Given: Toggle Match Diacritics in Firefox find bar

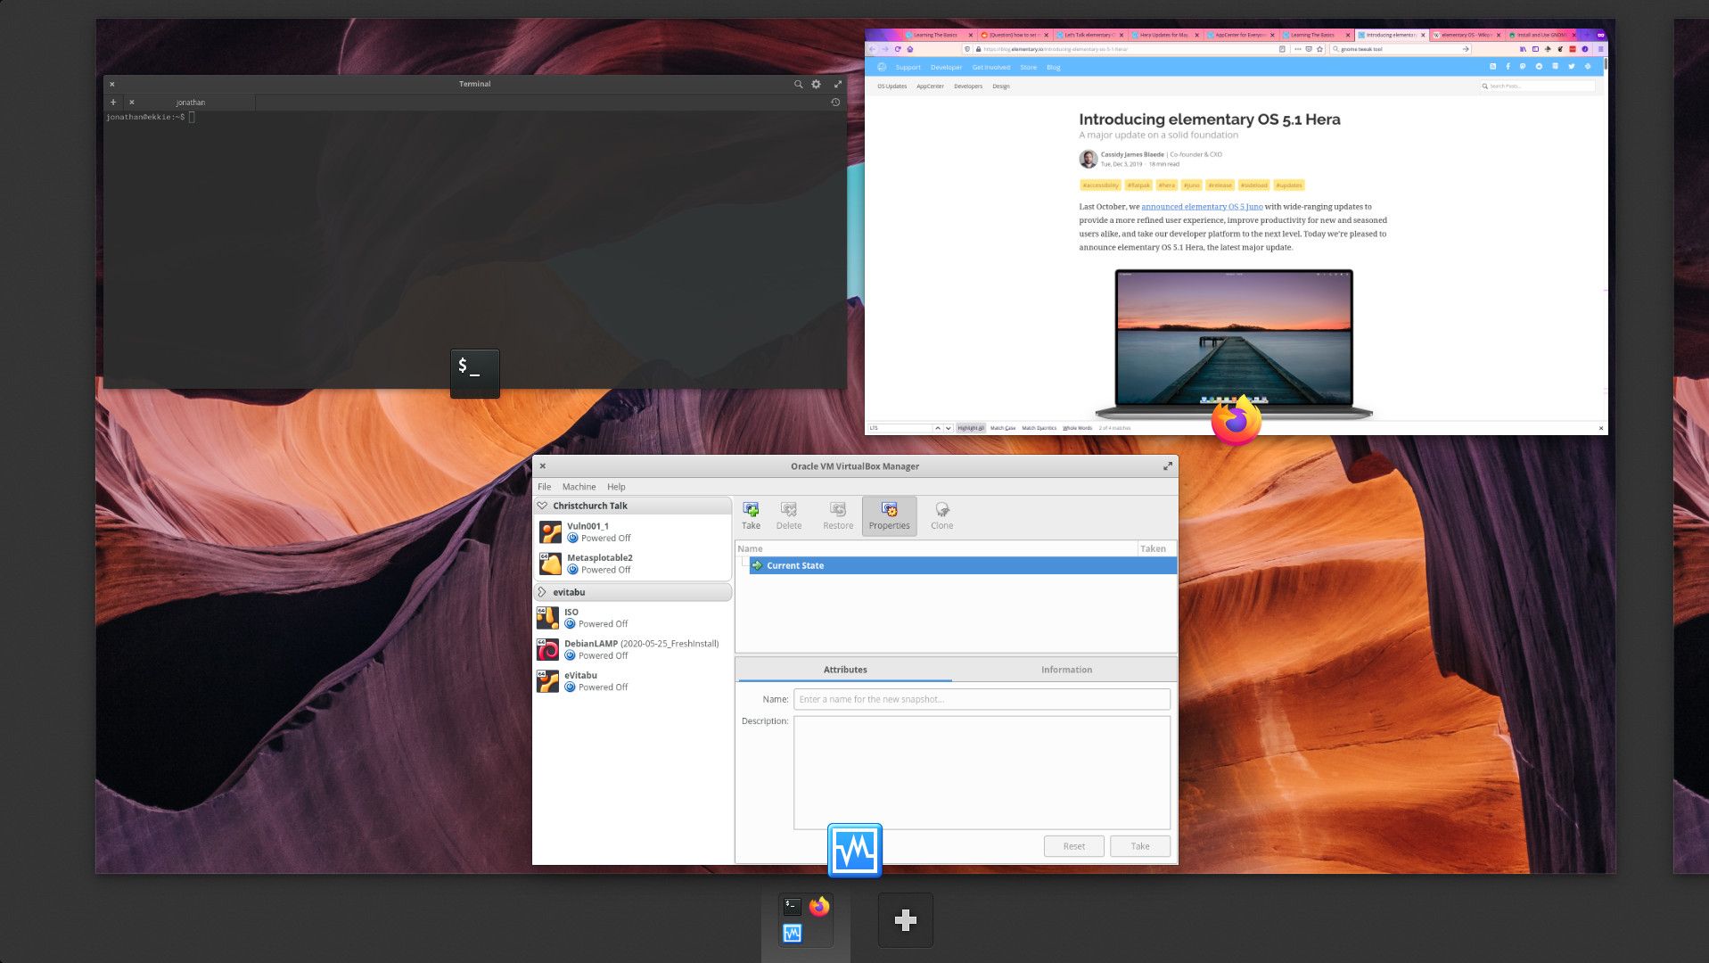Looking at the screenshot, I should [x=1039, y=428].
